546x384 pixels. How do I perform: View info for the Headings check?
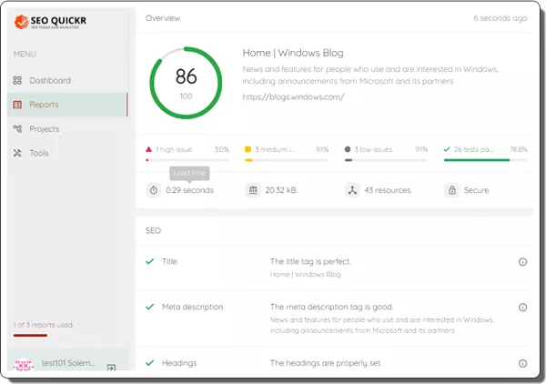point(522,364)
